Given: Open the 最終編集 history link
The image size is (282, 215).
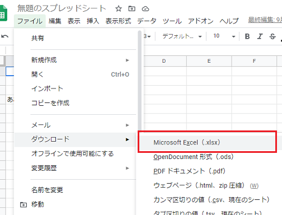Looking at the screenshot, I should click(265, 20).
